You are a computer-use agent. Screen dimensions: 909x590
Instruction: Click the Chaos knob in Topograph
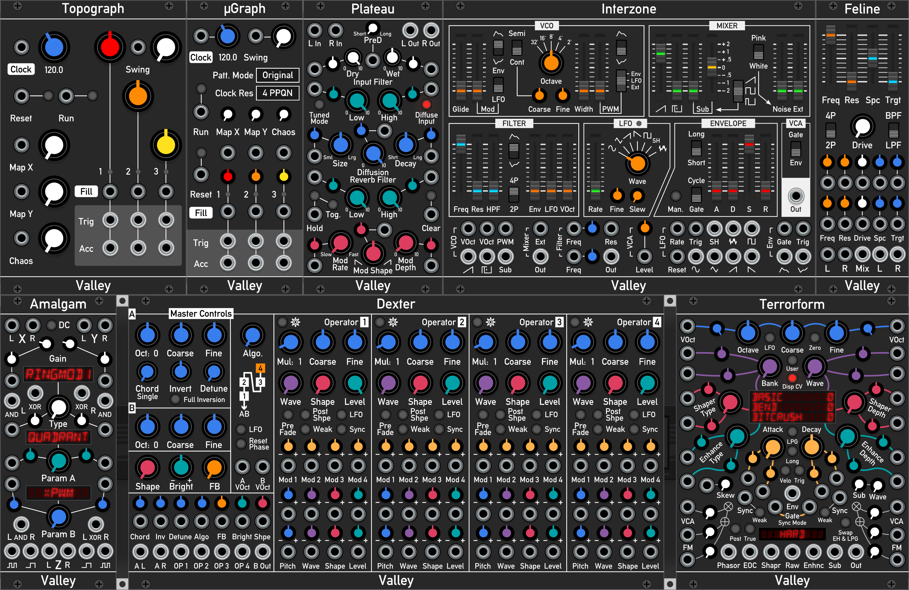[54, 239]
